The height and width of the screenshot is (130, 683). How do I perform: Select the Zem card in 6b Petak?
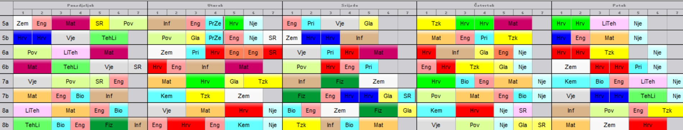tap(571, 67)
